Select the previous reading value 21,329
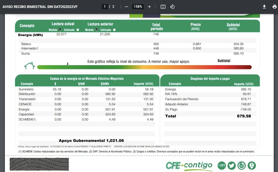 pos(105,34)
